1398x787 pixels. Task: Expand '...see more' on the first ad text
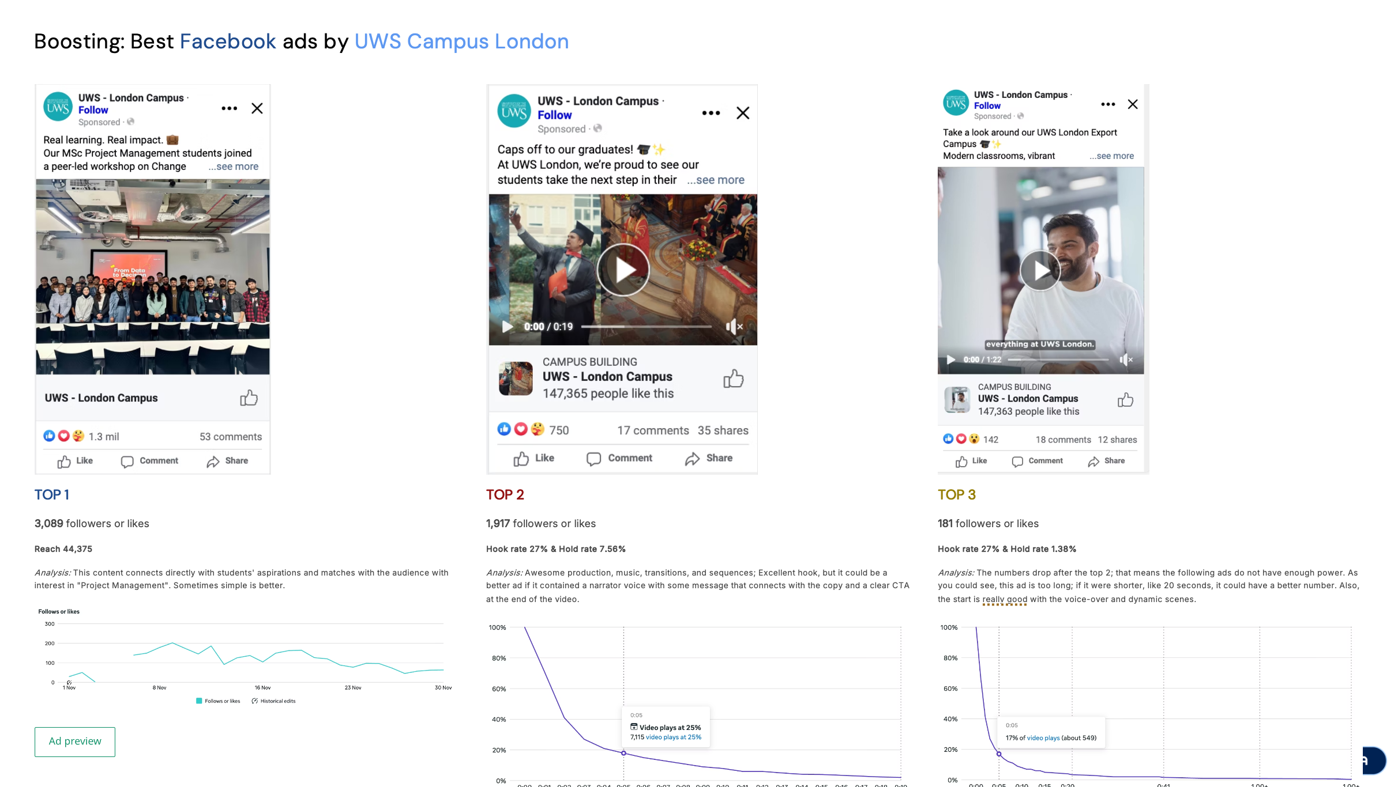coord(234,167)
